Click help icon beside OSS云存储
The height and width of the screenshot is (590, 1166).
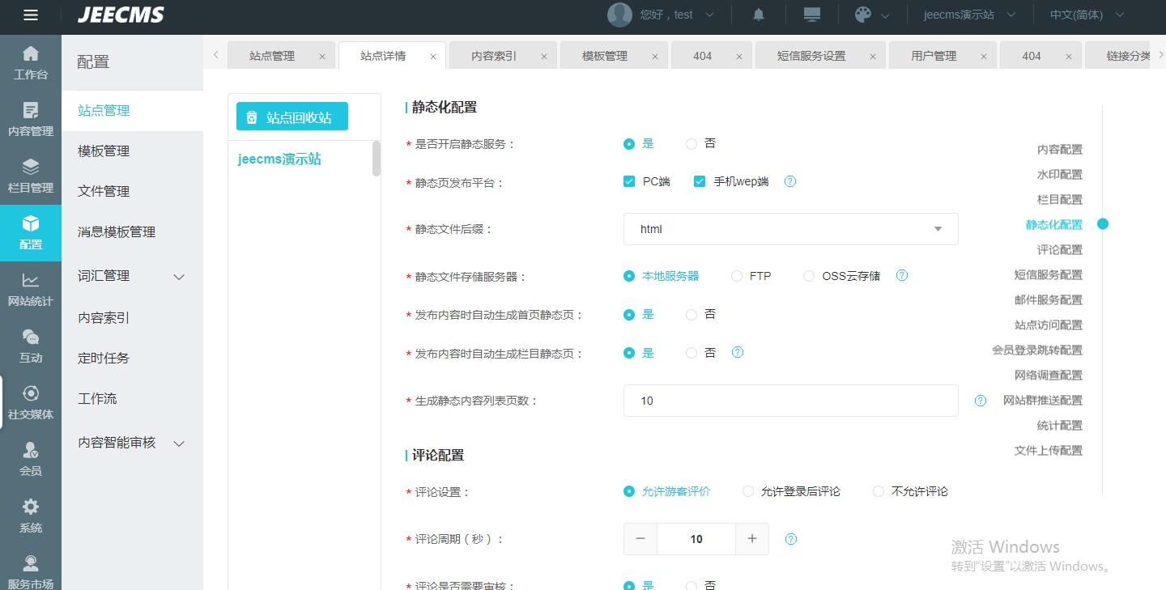[x=902, y=276]
